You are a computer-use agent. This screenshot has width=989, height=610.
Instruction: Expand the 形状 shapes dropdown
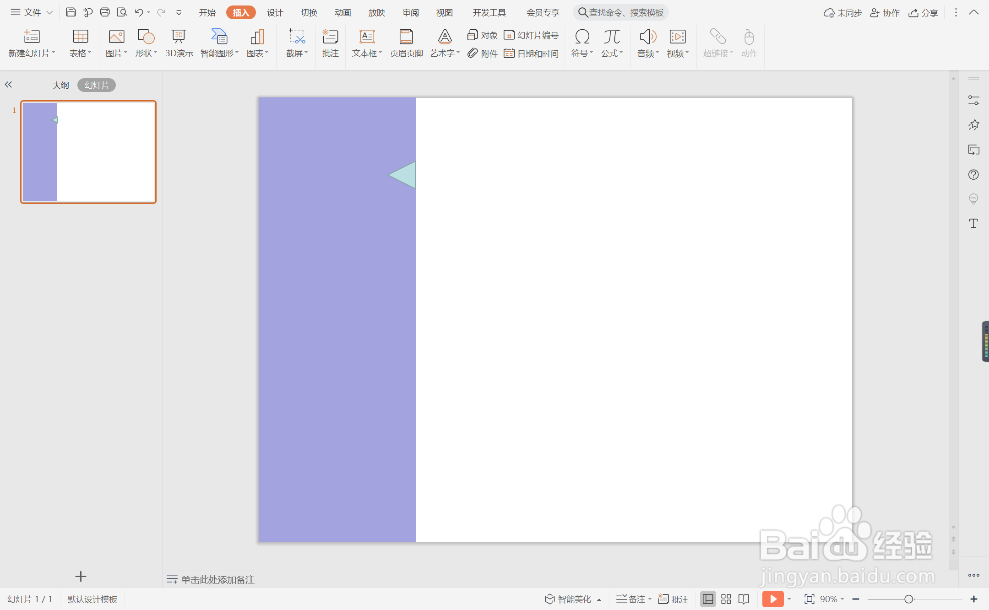(146, 54)
